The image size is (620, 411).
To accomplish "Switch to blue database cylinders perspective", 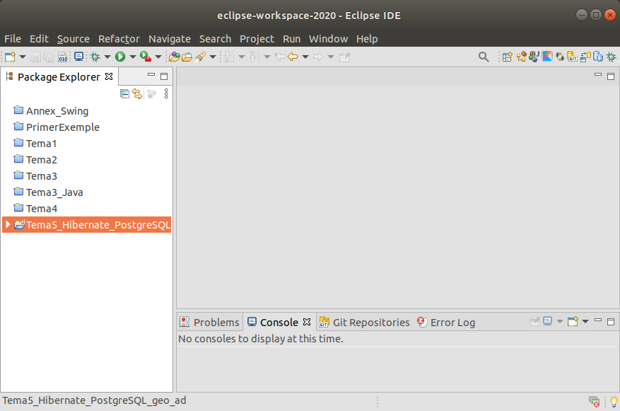I will [598, 57].
